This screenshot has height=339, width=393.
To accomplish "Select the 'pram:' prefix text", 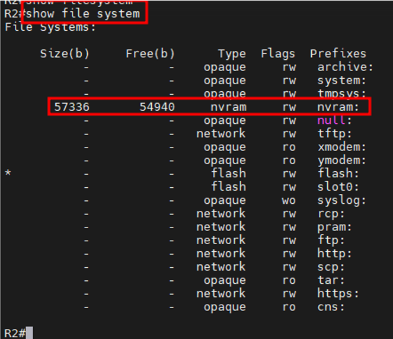I will (x=335, y=228).
